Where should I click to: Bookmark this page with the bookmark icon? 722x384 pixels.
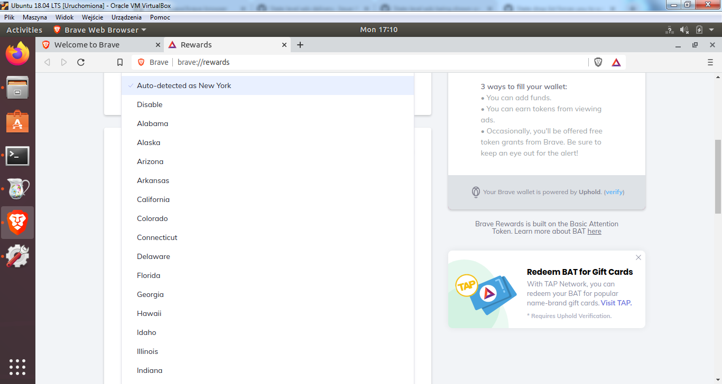point(120,62)
